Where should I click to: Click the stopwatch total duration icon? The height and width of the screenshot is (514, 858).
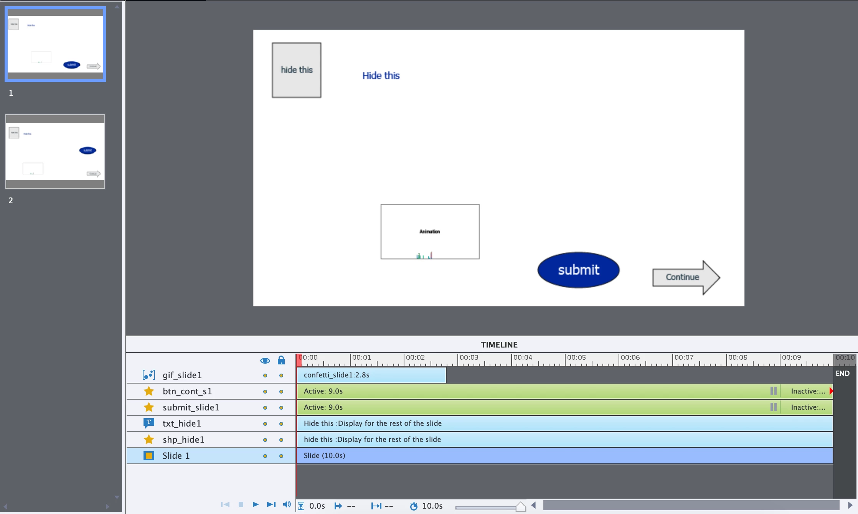[414, 506]
